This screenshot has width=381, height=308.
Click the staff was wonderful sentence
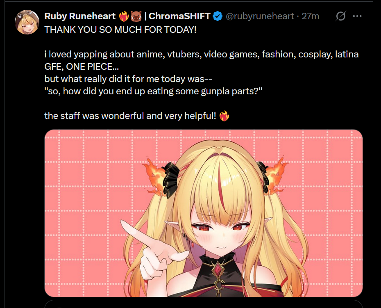[x=130, y=116]
